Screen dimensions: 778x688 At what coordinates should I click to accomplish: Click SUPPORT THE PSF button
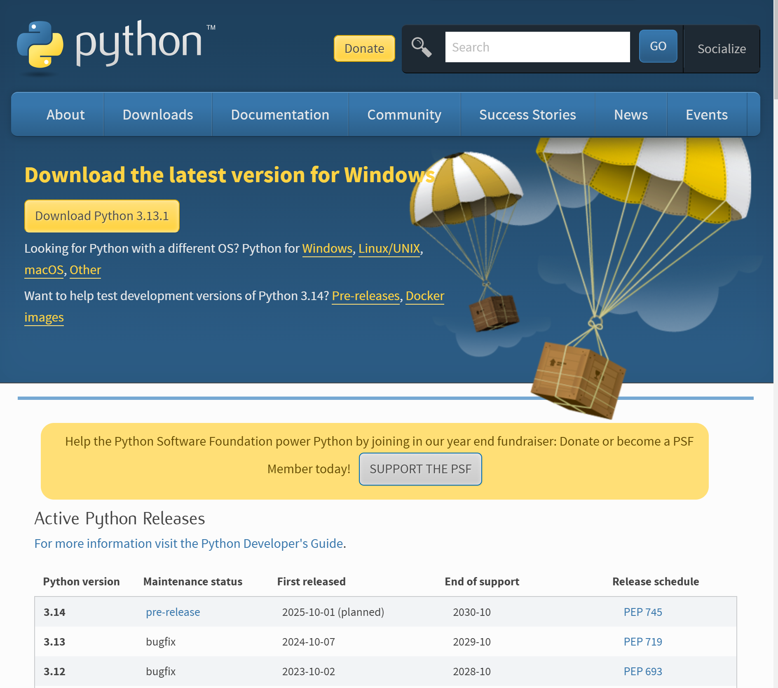pyautogui.click(x=420, y=469)
